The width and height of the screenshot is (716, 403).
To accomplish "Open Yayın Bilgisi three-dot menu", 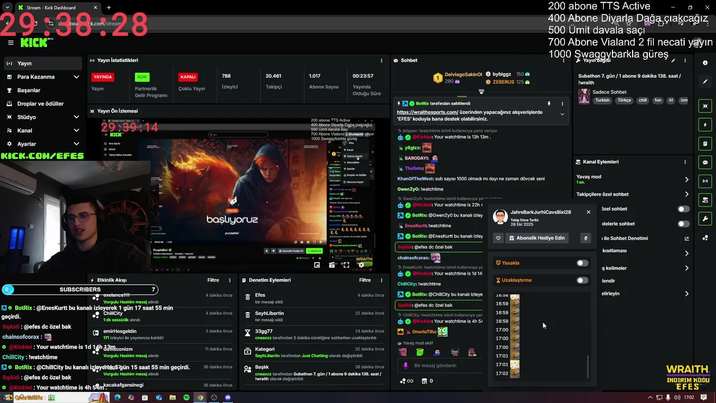I will 685,60.
